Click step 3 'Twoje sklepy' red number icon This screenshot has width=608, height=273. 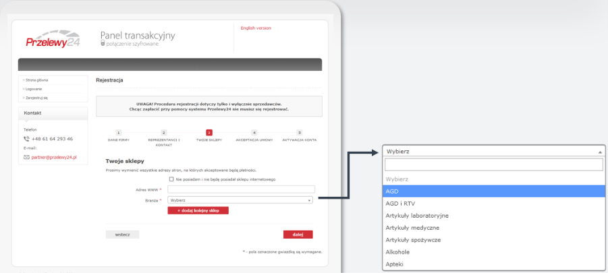(209, 133)
